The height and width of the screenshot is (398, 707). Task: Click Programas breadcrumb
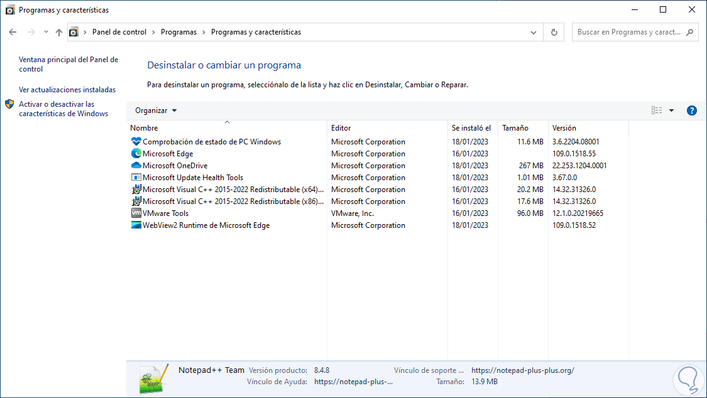click(x=178, y=32)
